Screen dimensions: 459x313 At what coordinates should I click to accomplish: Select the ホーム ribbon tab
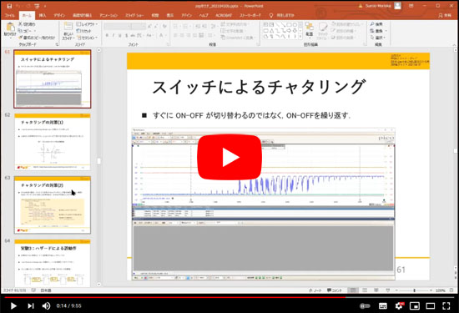click(27, 15)
